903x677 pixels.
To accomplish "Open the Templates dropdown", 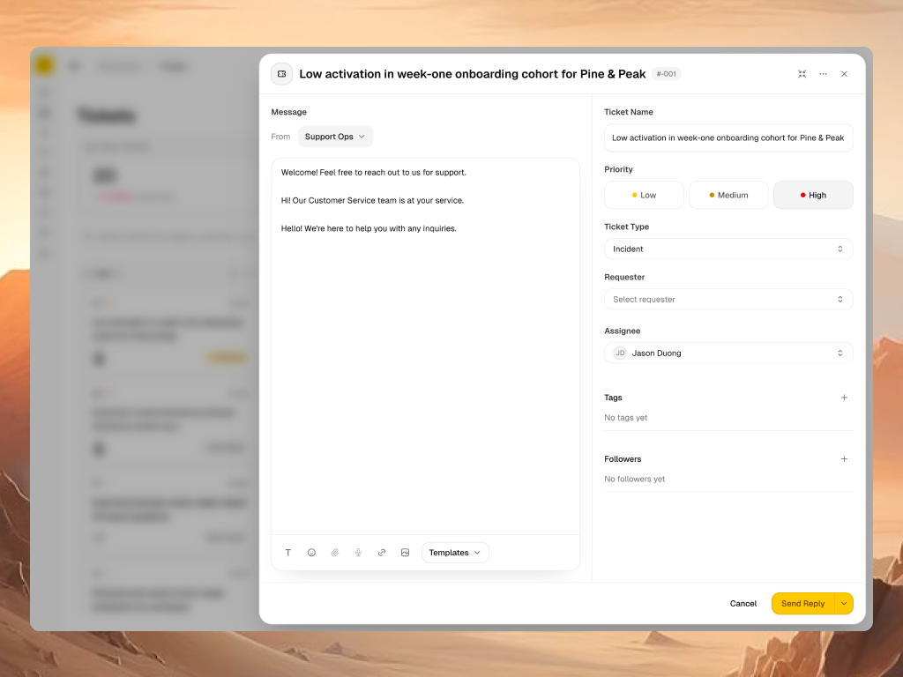I will pos(455,553).
